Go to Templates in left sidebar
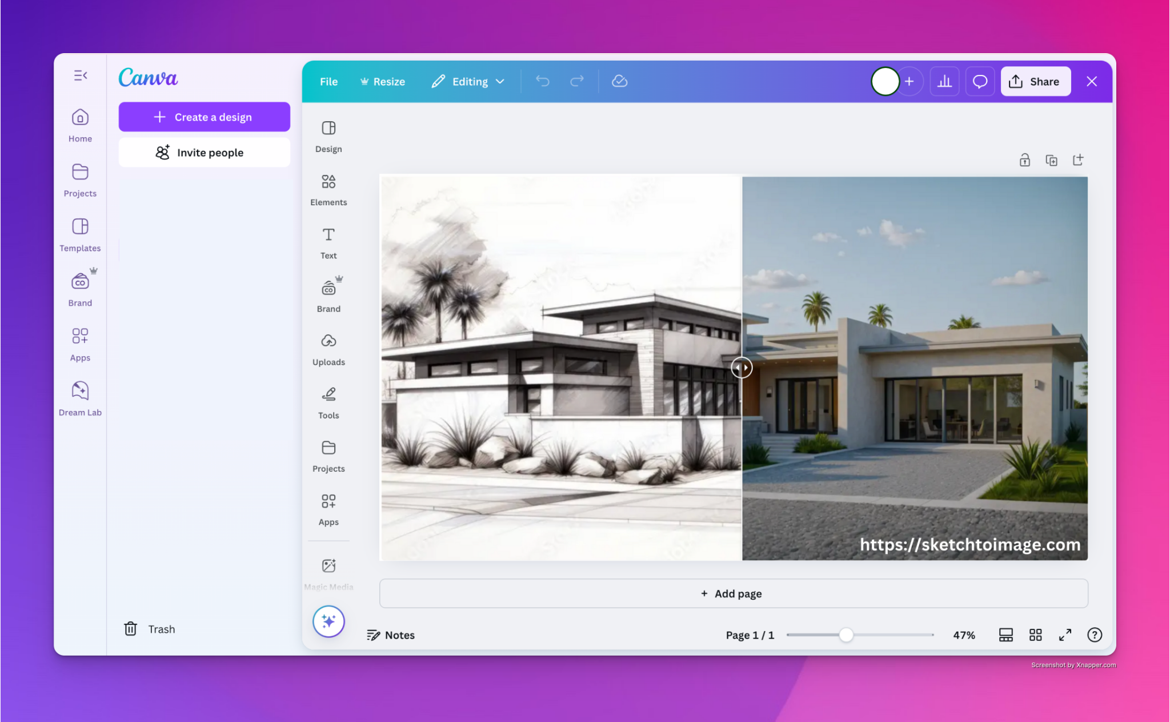This screenshot has width=1170, height=722. (80, 234)
